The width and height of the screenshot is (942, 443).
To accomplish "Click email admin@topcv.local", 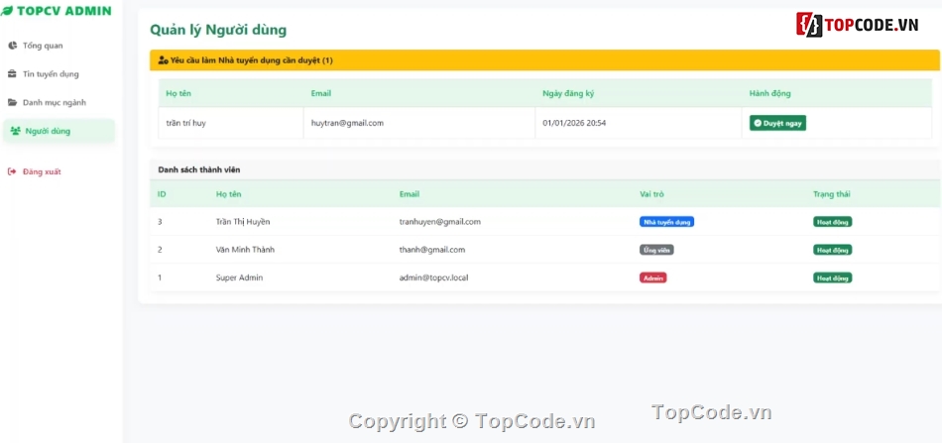I will pos(433,277).
